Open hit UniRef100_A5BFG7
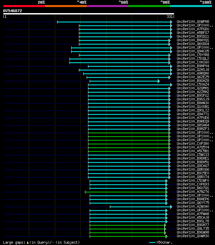Image resolution: width=215 pixels, height=245 pixels. point(193,33)
